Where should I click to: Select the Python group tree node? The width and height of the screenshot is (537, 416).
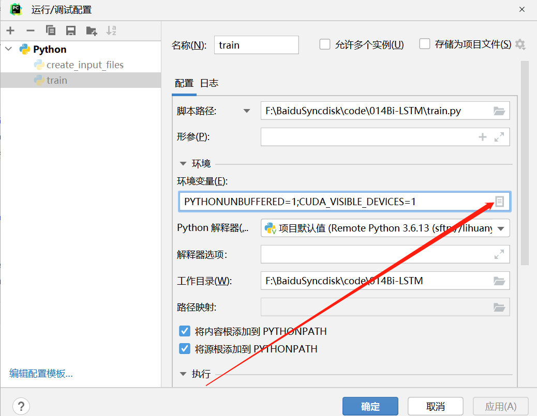81,49
